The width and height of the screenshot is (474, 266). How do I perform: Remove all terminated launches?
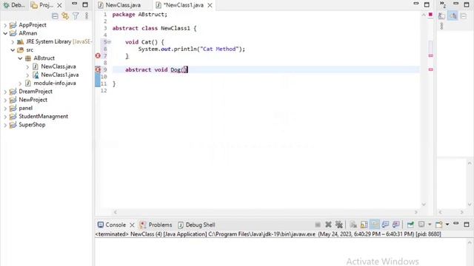click(x=339, y=225)
